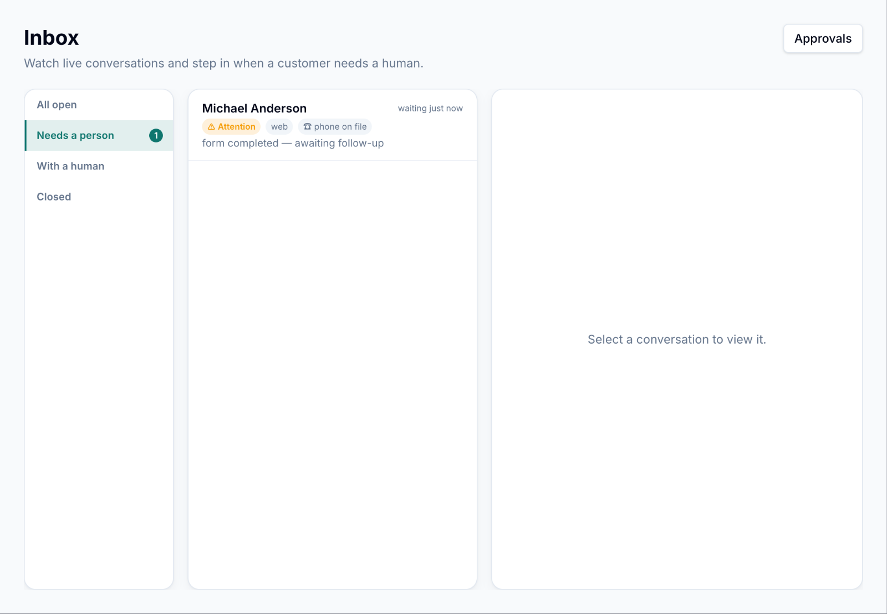Click the Inbox page heading

coord(52,38)
